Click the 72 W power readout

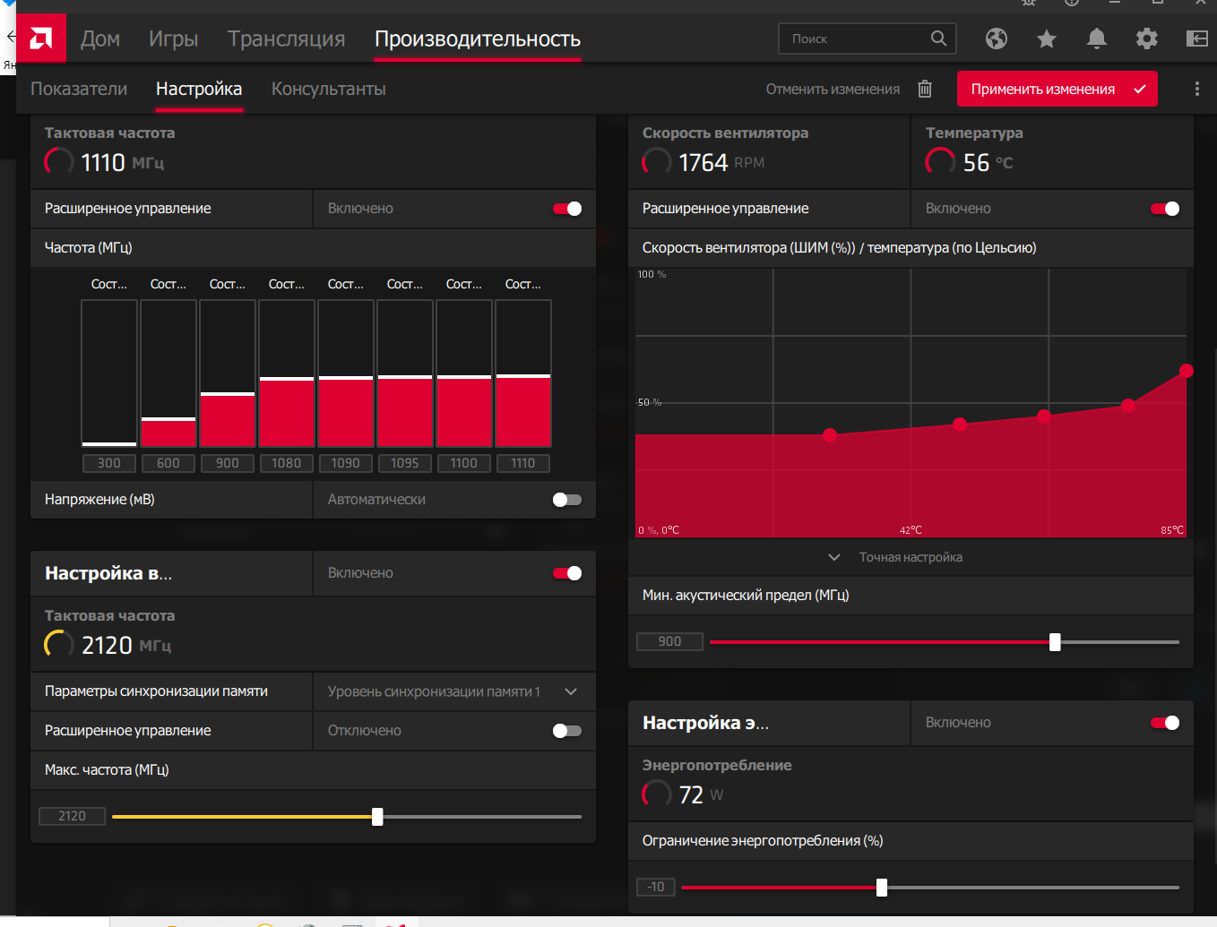pyautogui.click(x=683, y=794)
